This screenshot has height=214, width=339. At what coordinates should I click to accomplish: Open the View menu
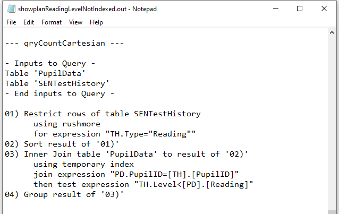75,22
